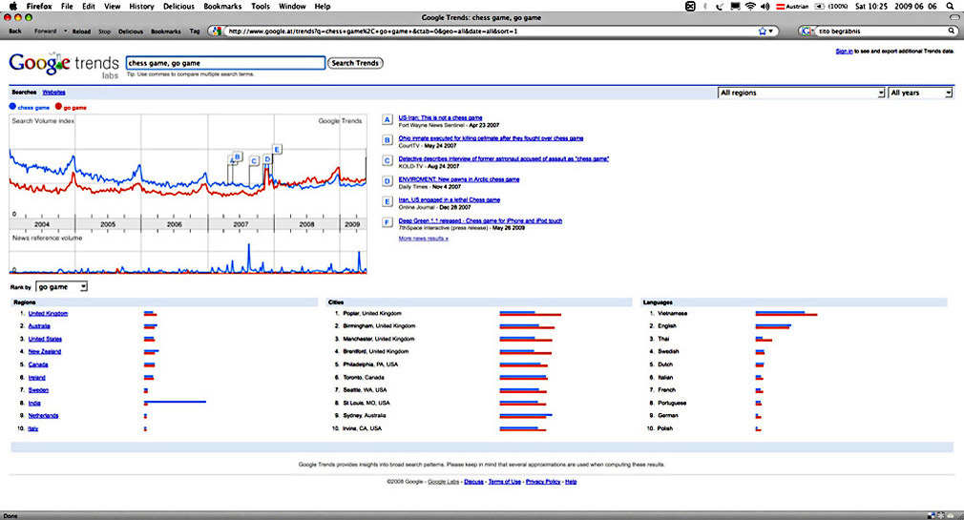Open the Google search engine chooser icon
964x520 pixels.
[x=807, y=31]
